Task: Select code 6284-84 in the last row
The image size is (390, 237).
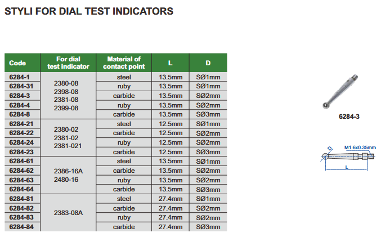Action: [22, 227]
